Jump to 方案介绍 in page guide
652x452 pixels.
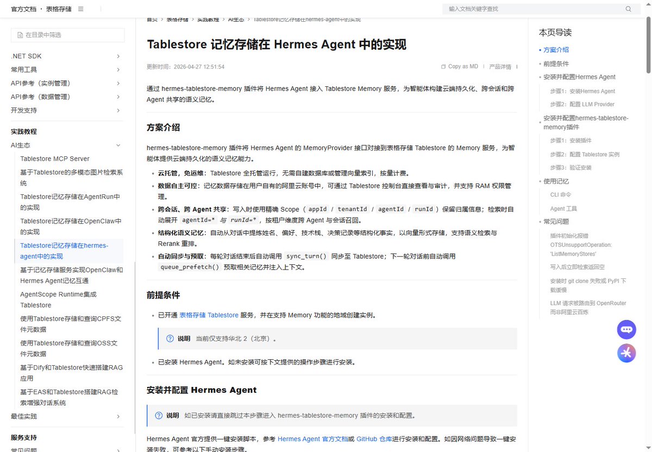point(556,50)
